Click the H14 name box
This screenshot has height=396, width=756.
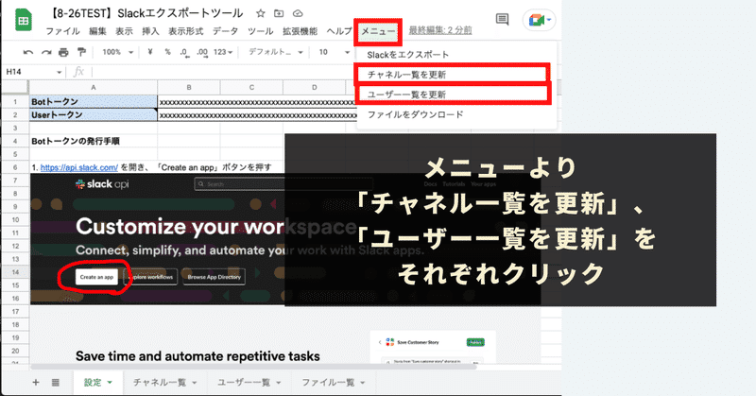pyautogui.click(x=29, y=72)
